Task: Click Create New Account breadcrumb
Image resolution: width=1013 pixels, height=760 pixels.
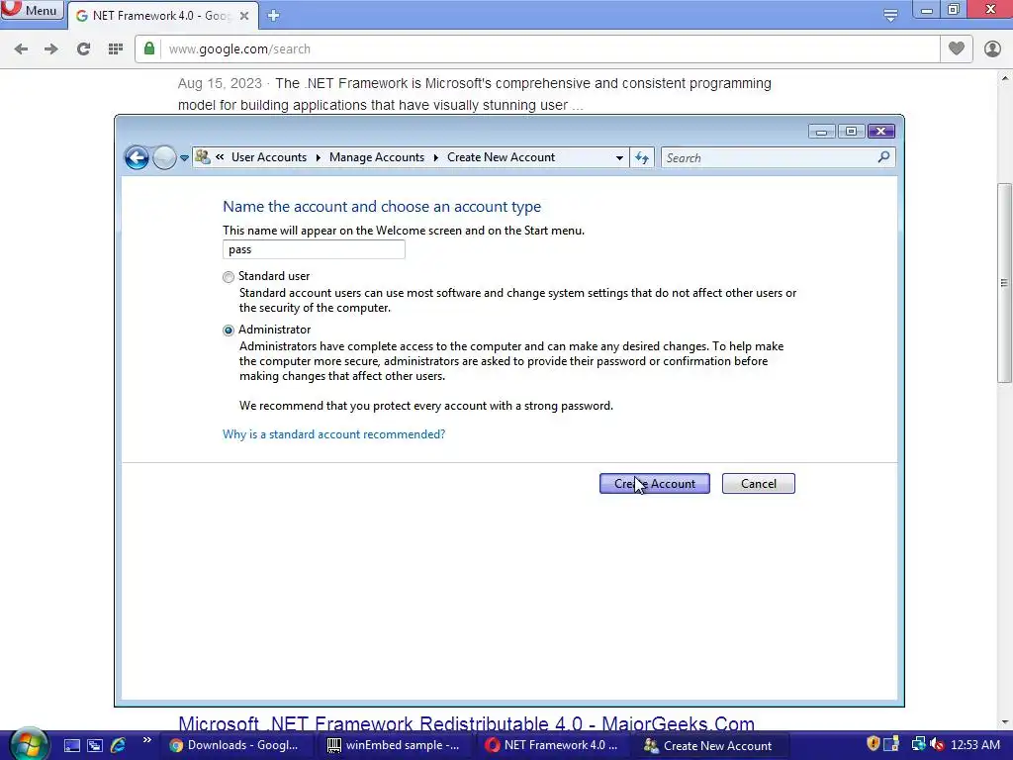Action: click(x=501, y=157)
